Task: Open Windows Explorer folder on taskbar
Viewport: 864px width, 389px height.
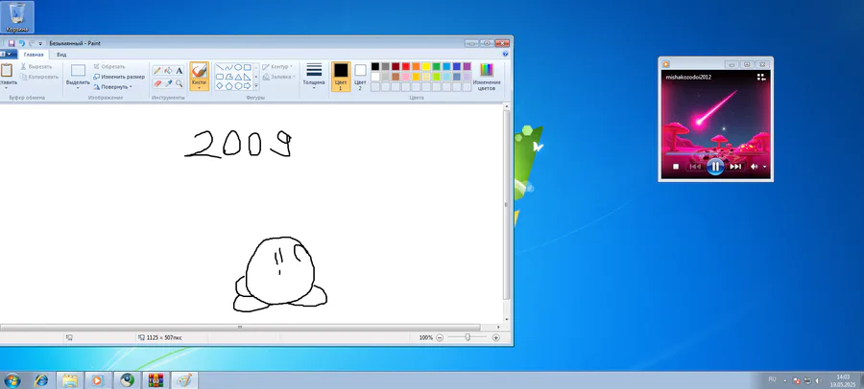Action: click(70, 380)
